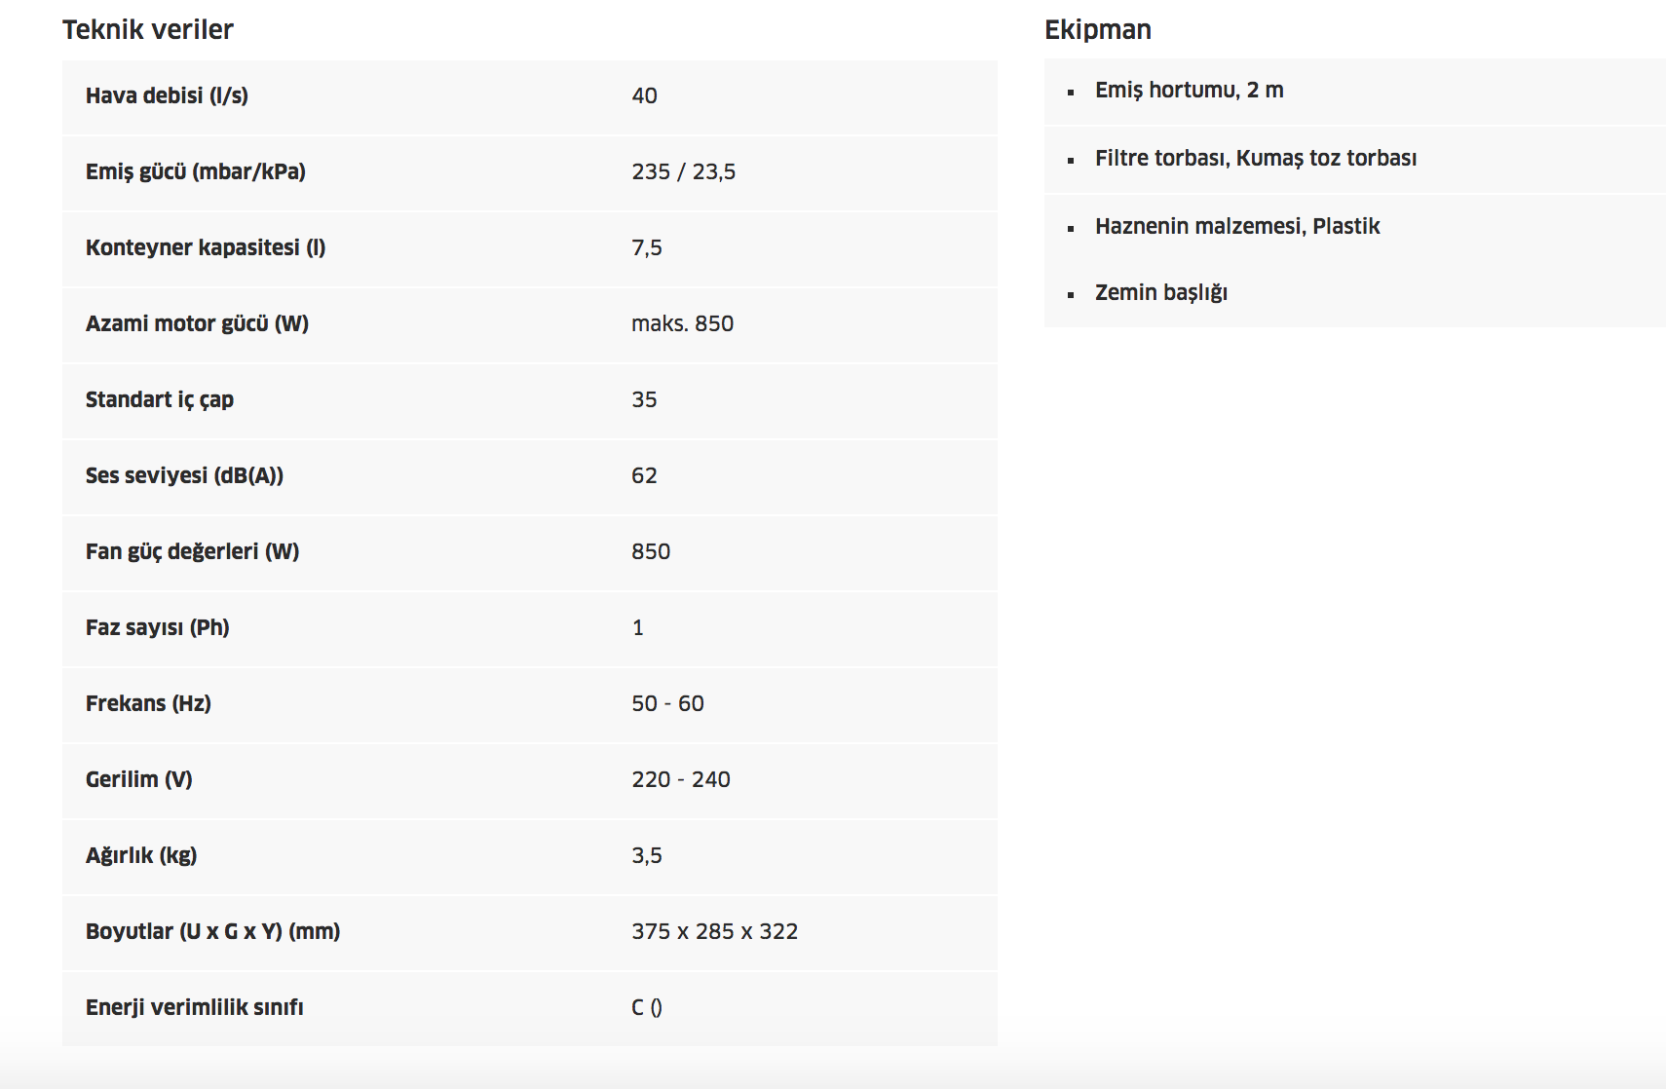The height and width of the screenshot is (1089, 1666).
Task: Click the maks. 850 motor power value
Action: (683, 323)
